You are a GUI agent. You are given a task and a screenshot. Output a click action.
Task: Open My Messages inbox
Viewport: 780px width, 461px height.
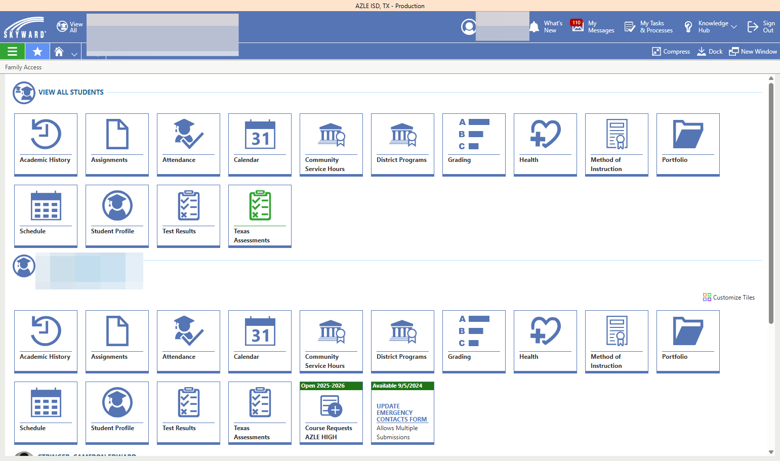pyautogui.click(x=593, y=27)
